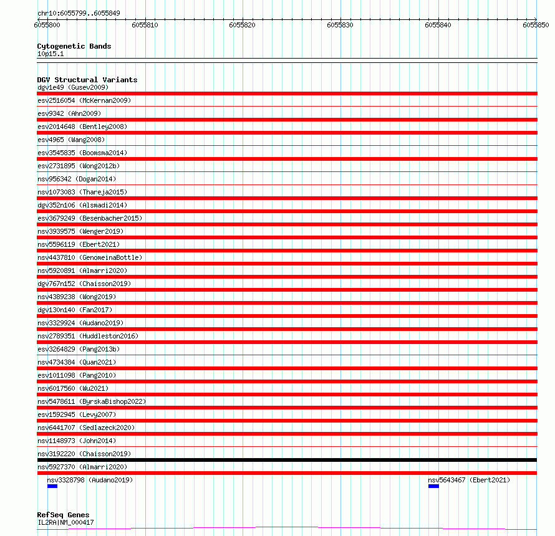
Task: Click ruler position 6055850
Action: tap(536, 25)
